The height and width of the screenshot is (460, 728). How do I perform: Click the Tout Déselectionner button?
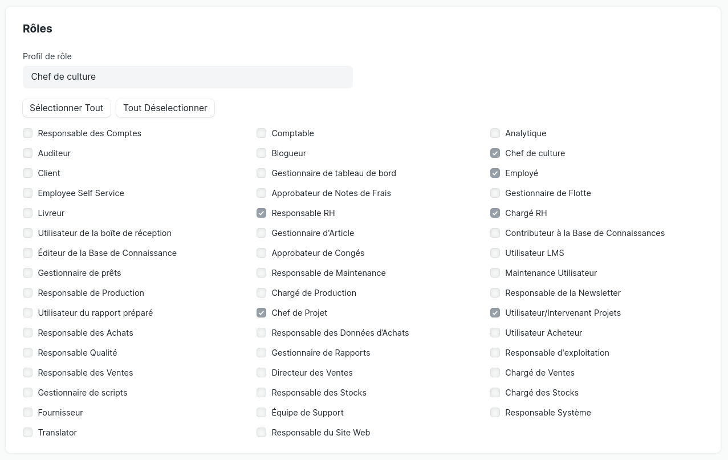tap(165, 108)
